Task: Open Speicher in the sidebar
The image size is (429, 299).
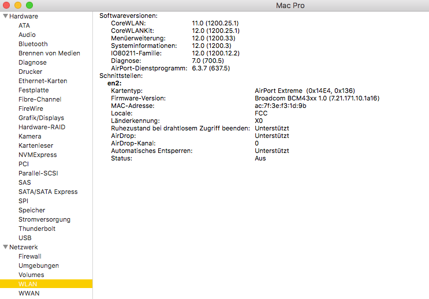Action: click(x=32, y=210)
